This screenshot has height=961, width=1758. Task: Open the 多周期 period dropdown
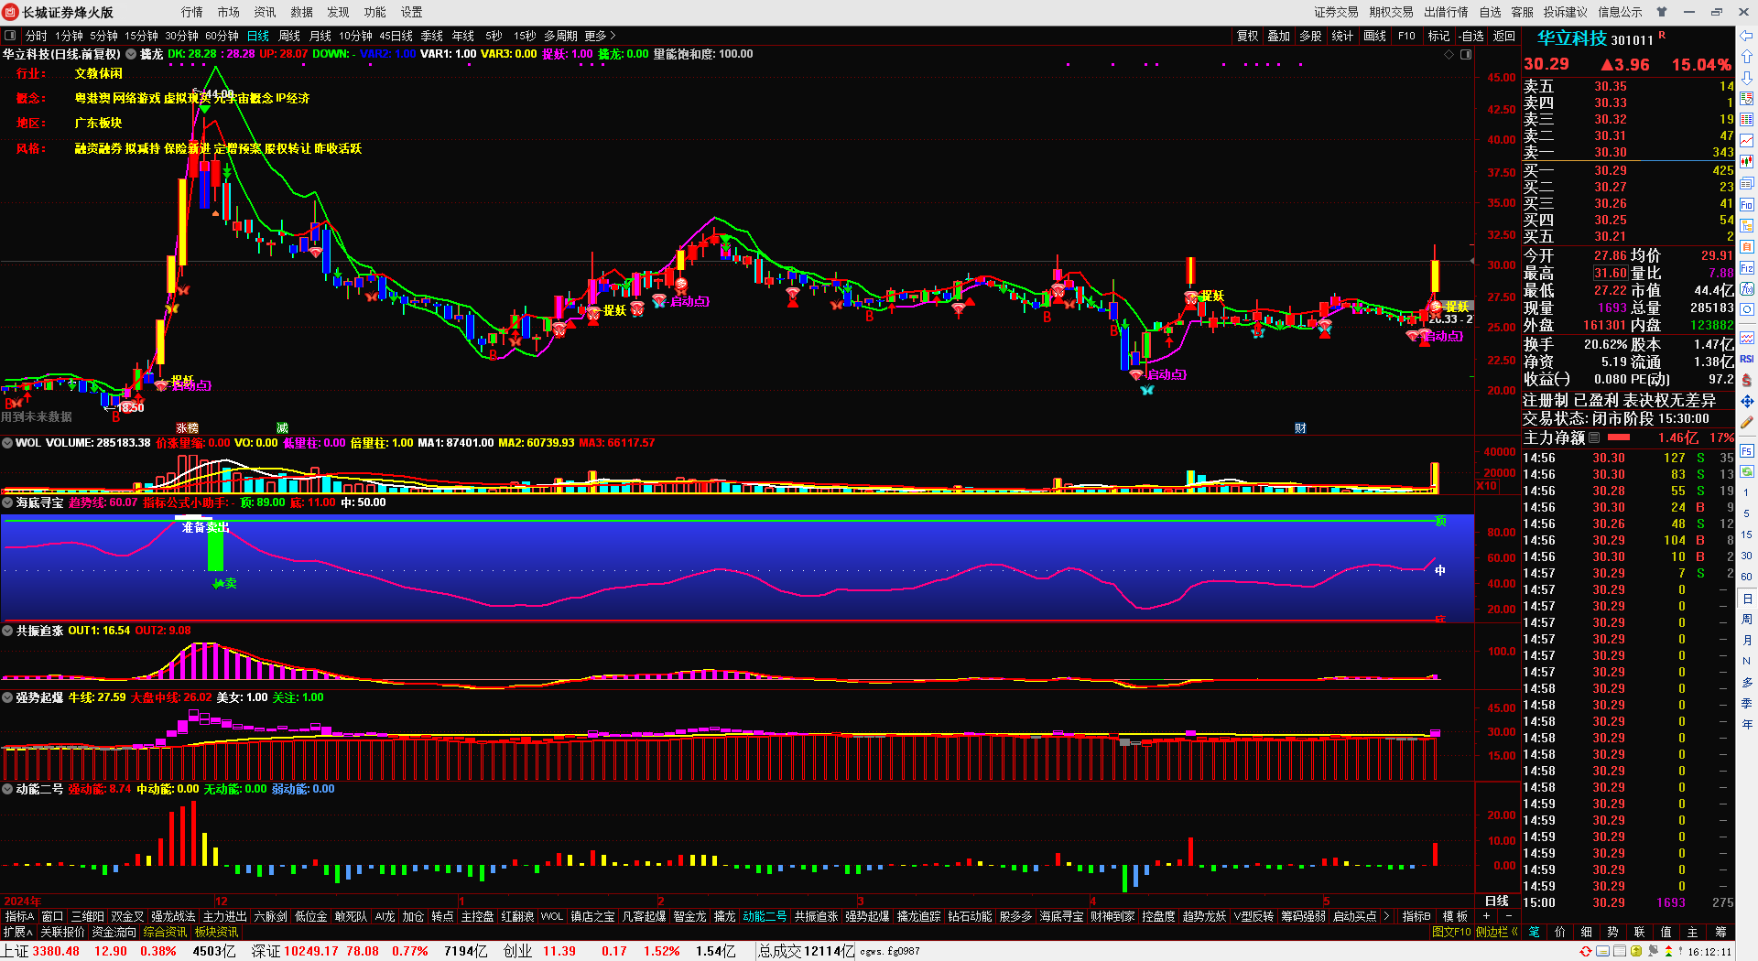[560, 36]
